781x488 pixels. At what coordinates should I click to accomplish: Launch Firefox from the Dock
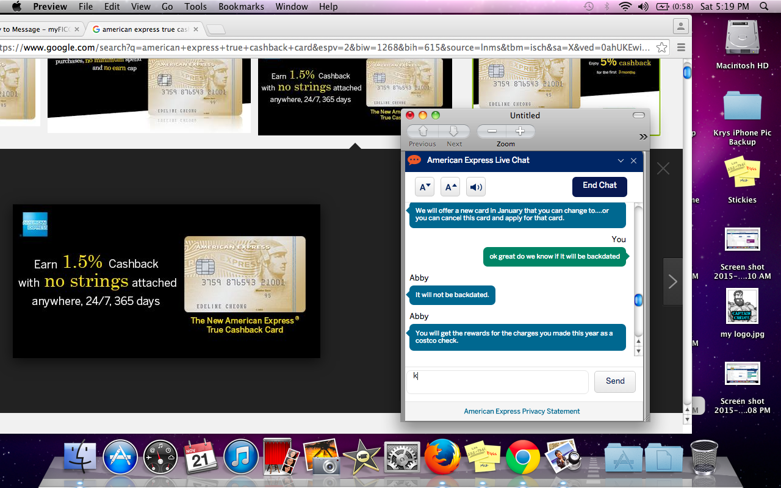tap(442, 457)
